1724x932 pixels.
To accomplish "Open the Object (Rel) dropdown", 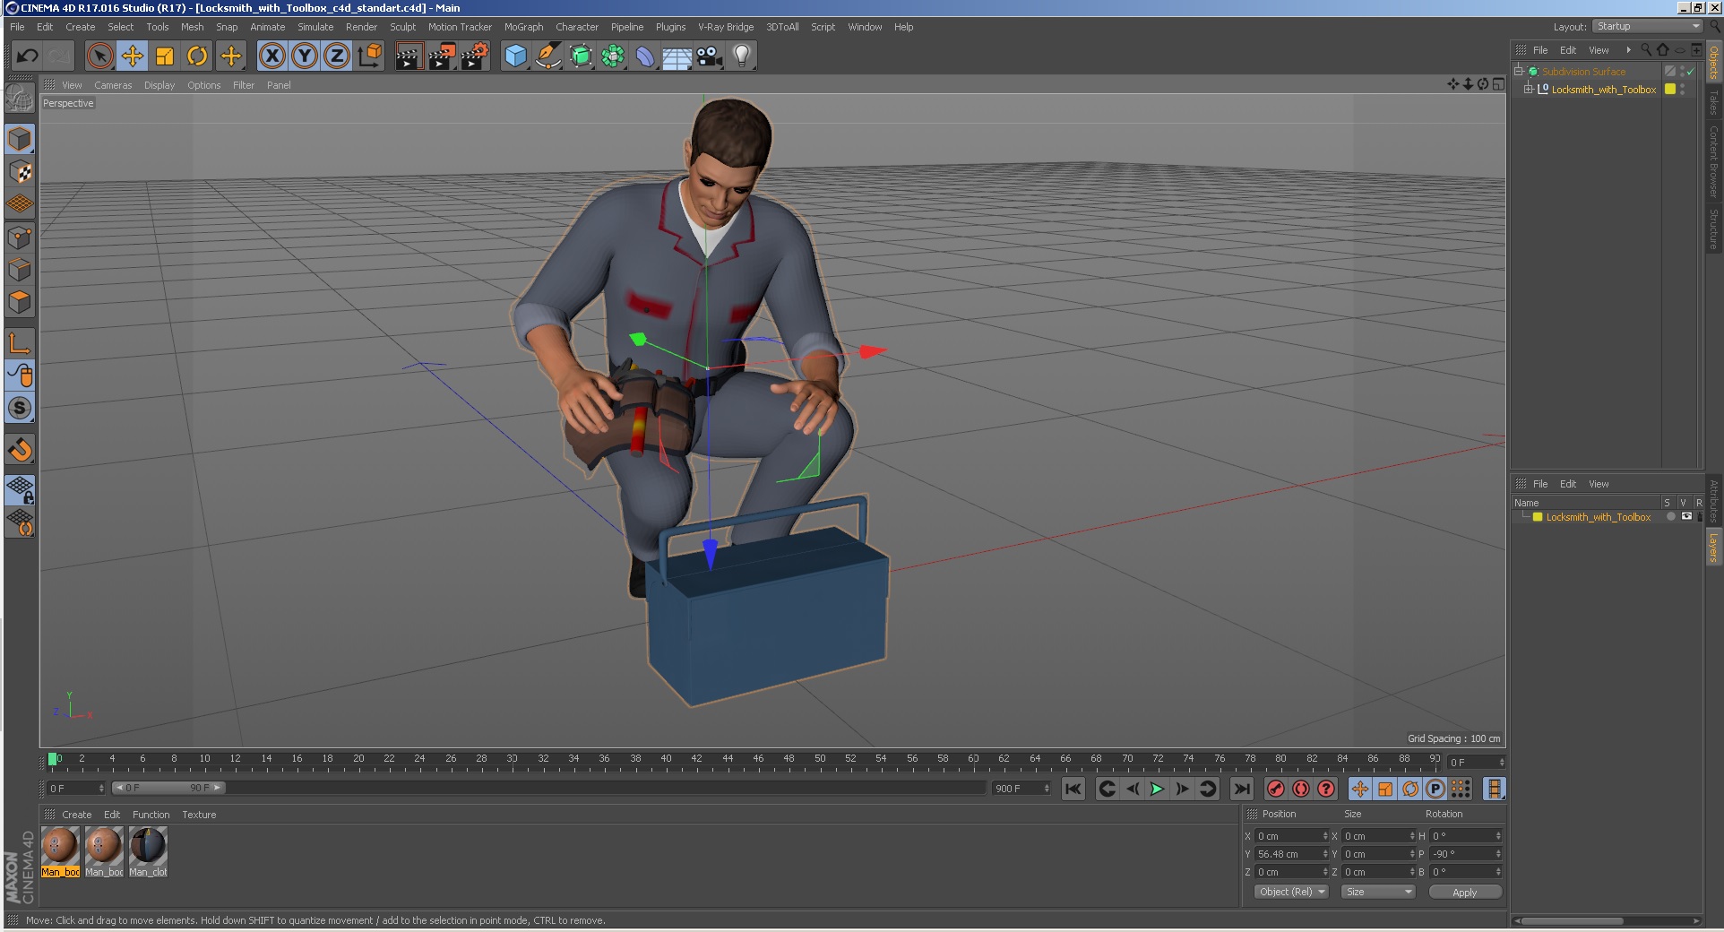I will [x=1291, y=892].
